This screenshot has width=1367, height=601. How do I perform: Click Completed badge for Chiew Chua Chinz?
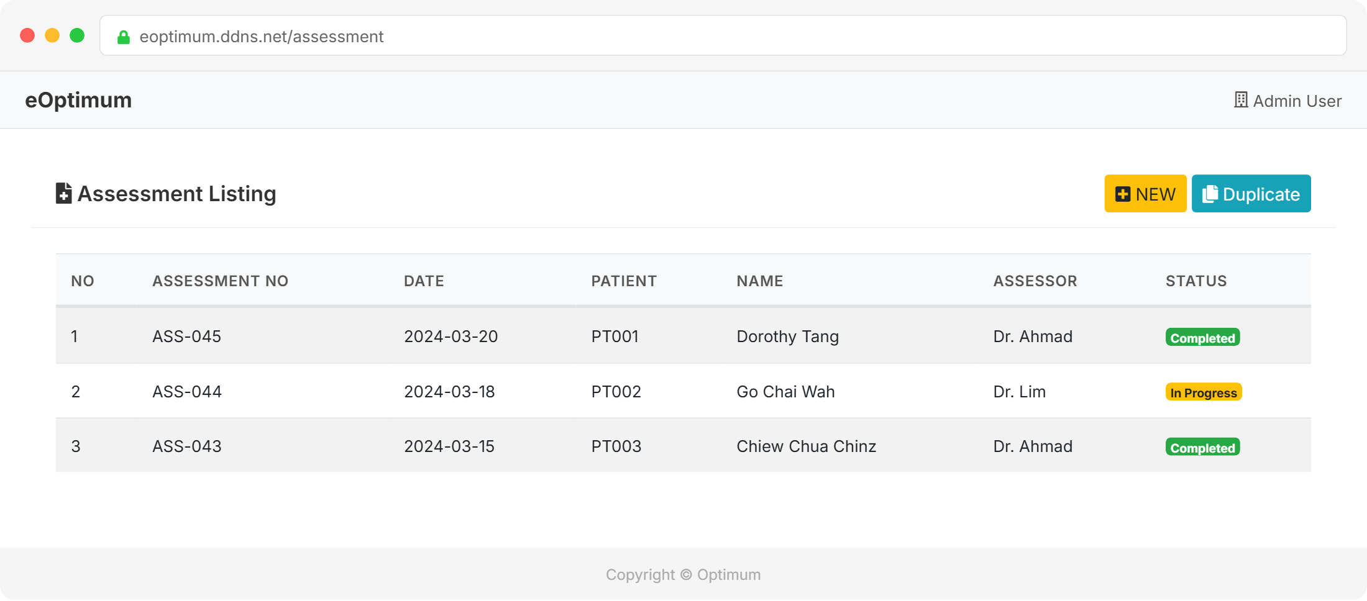coord(1202,448)
